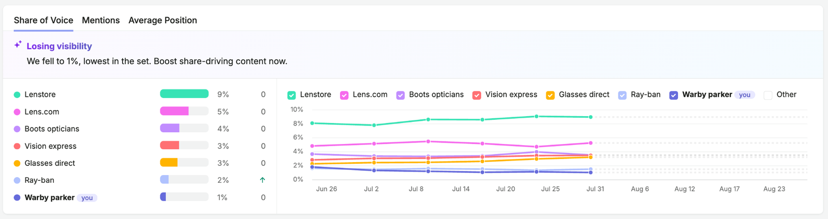828x219 pixels.
Task: Click the sparkle icon beside Losing visibility
Action: click(18, 45)
